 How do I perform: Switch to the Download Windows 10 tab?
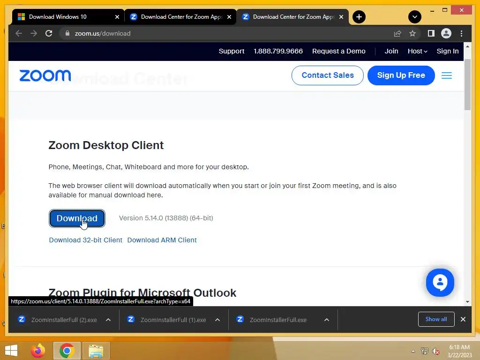tap(67, 17)
